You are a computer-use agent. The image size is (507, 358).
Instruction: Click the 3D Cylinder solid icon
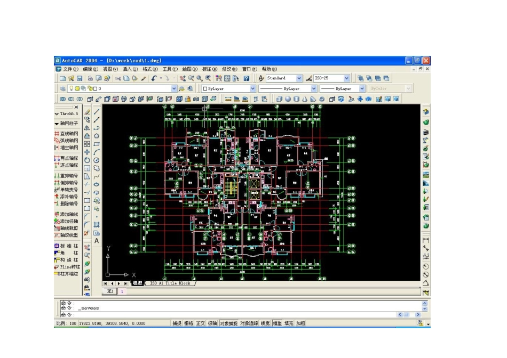pyautogui.click(x=296, y=99)
